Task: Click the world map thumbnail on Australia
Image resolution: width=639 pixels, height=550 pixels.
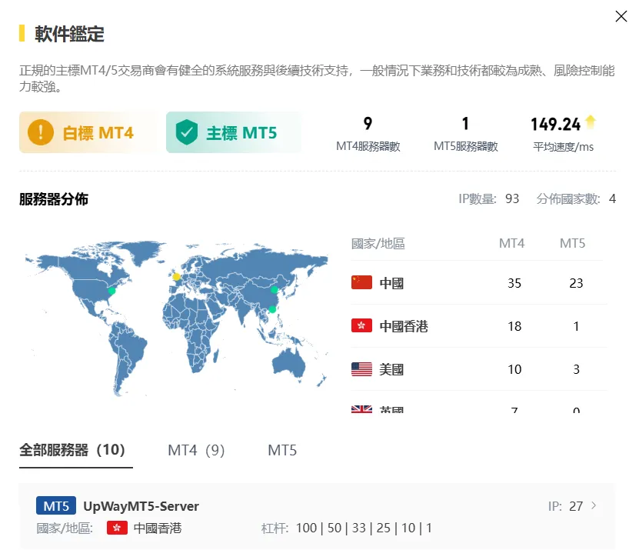Action: pyautogui.click(x=288, y=363)
